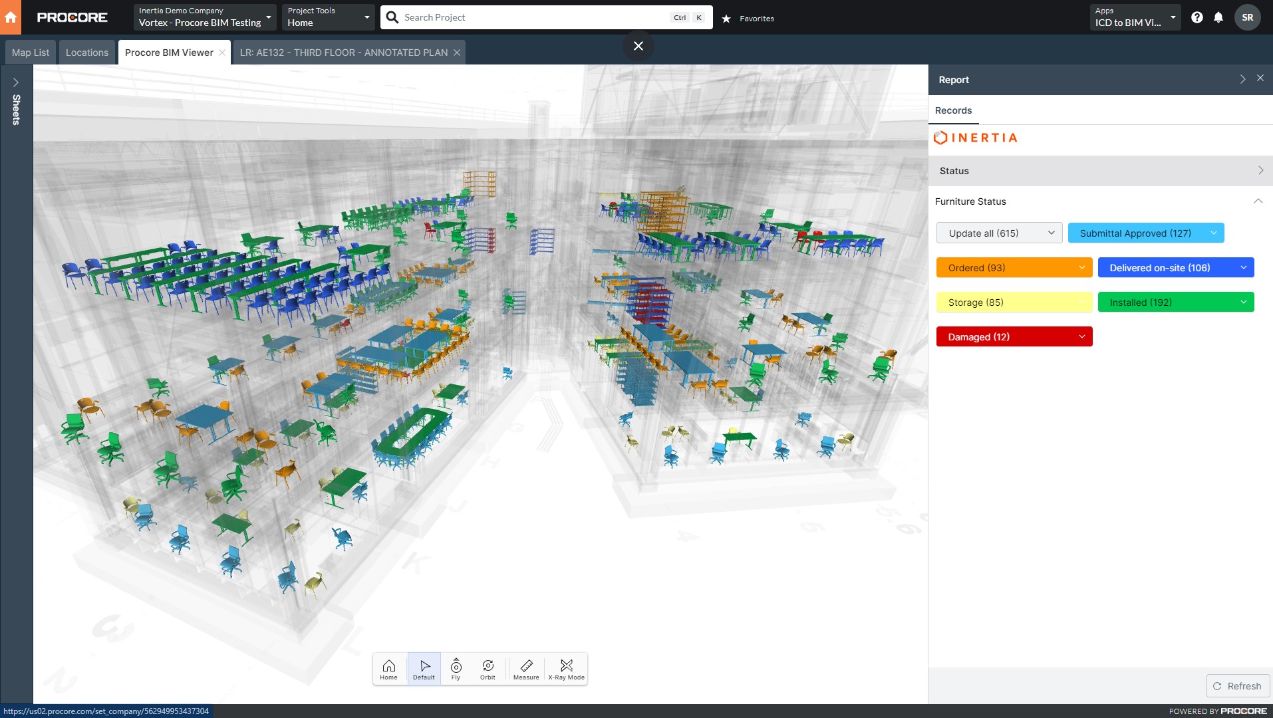This screenshot has width=1273, height=718.
Task: Switch to the Locations tab
Action: (x=86, y=53)
